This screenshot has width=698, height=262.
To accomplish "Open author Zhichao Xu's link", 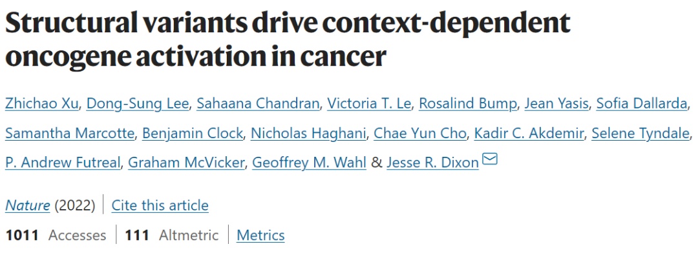I will pos(42,104).
